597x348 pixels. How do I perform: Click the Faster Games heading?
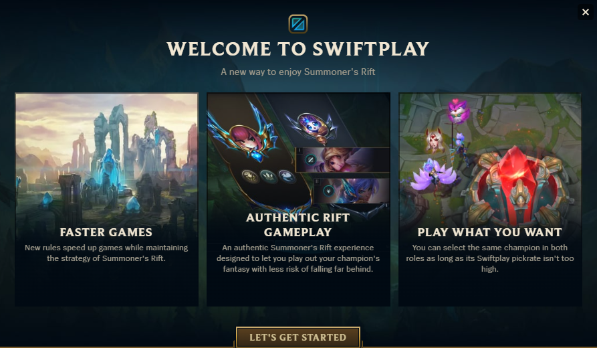(106, 232)
